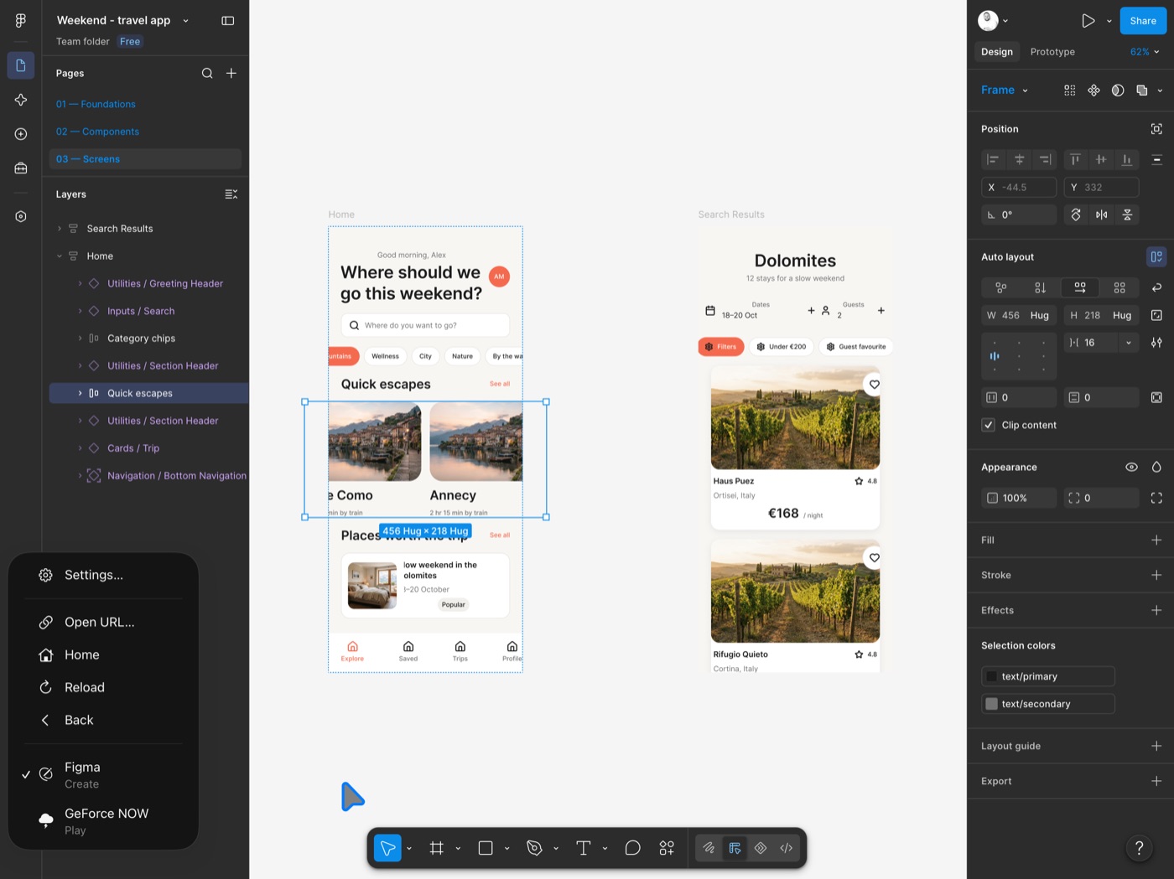Click the width W 456 field
Viewport: 1174px width, 879px height.
pos(1019,315)
